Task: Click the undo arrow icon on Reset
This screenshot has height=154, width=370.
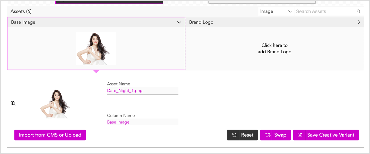Action: click(234, 135)
